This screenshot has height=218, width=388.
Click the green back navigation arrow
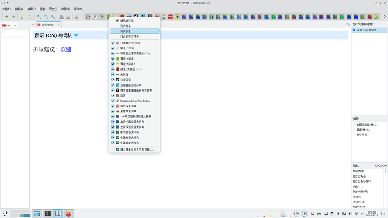(7, 16)
